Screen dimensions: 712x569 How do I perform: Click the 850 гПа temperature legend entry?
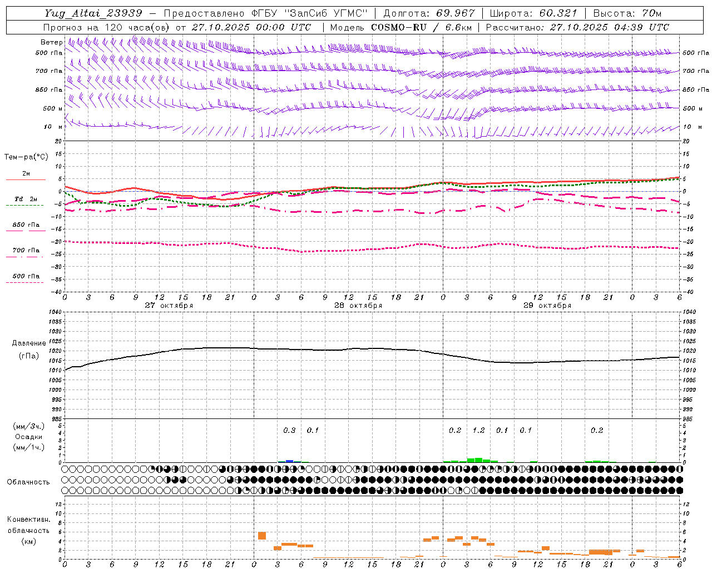[26, 225]
